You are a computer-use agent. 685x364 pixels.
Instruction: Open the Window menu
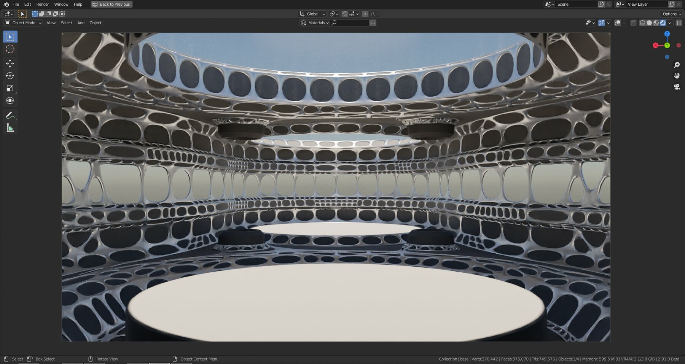(x=61, y=4)
